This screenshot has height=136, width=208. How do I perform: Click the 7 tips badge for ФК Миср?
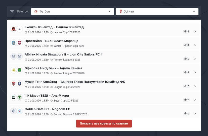pos(186,100)
